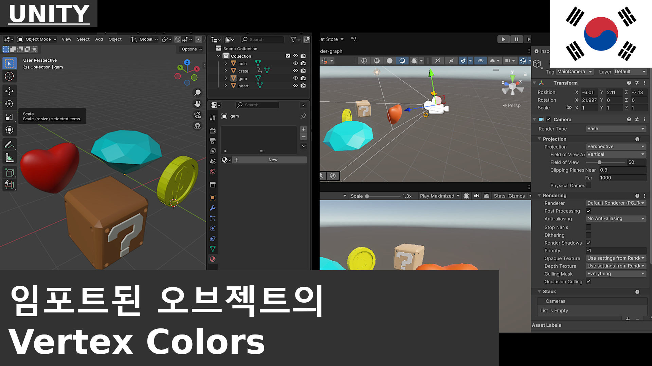
Task: Pin the gem properties panel
Action: pos(303,116)
